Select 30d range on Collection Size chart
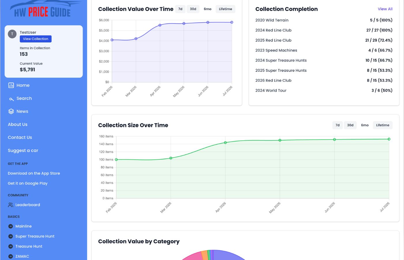 coord(350,125)
